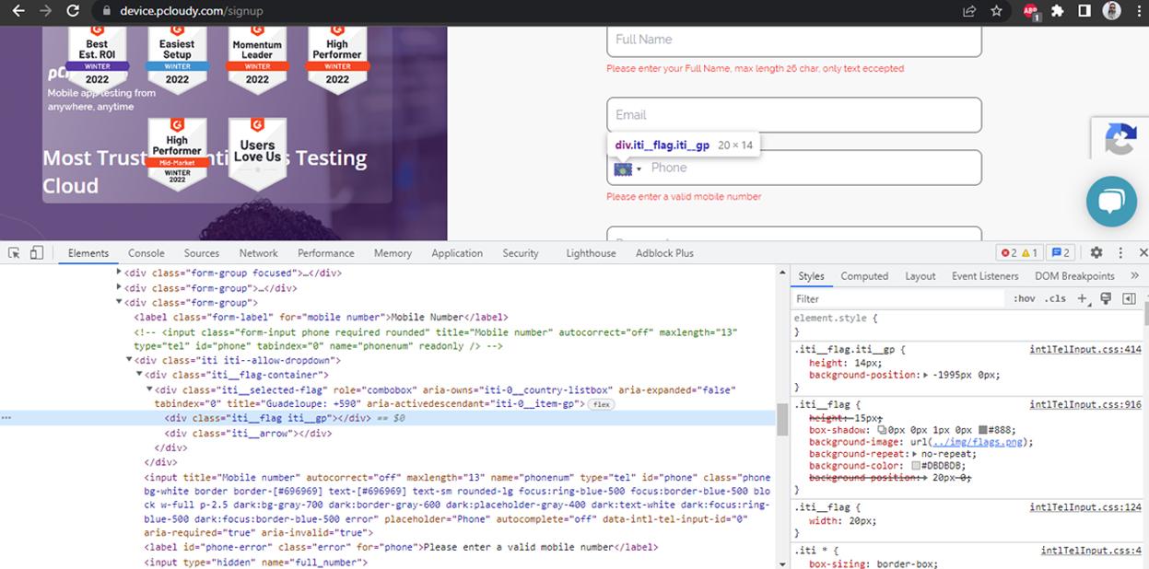Open Adblock Plus extension icon
This screenshot has height=569, width=1149.
1030,11
